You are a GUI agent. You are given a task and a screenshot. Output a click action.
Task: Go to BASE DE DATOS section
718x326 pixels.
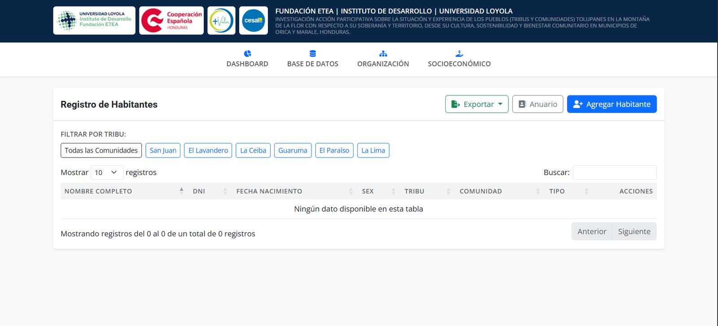[x=313, y=59]
